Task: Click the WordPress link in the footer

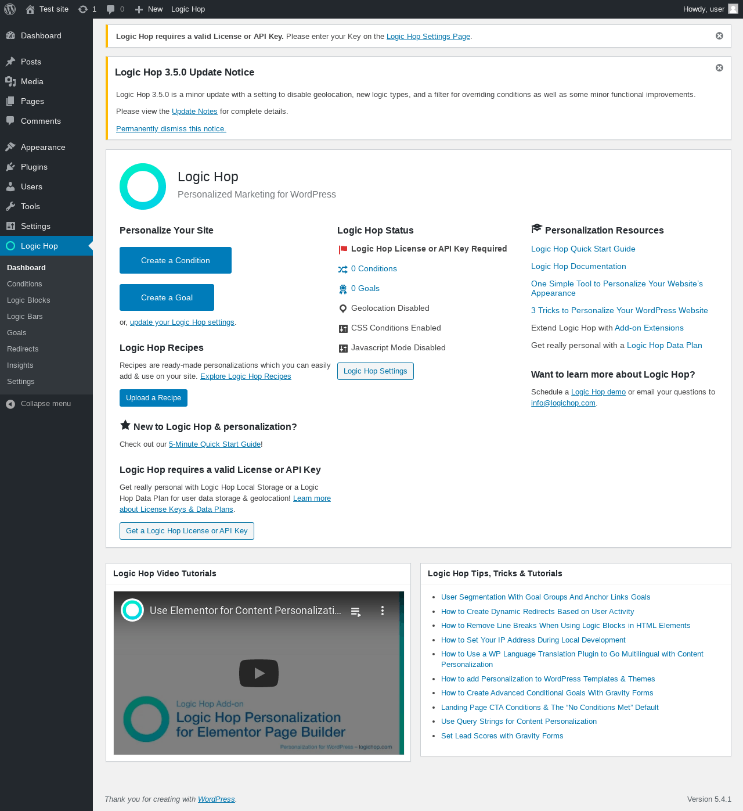Action: click(217, 799)
